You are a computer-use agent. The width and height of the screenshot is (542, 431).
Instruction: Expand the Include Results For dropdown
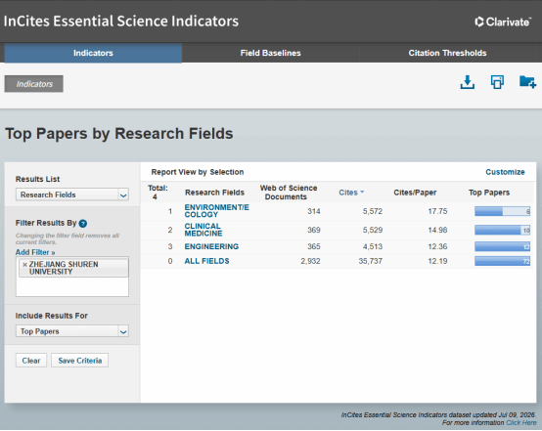[72, 331]
